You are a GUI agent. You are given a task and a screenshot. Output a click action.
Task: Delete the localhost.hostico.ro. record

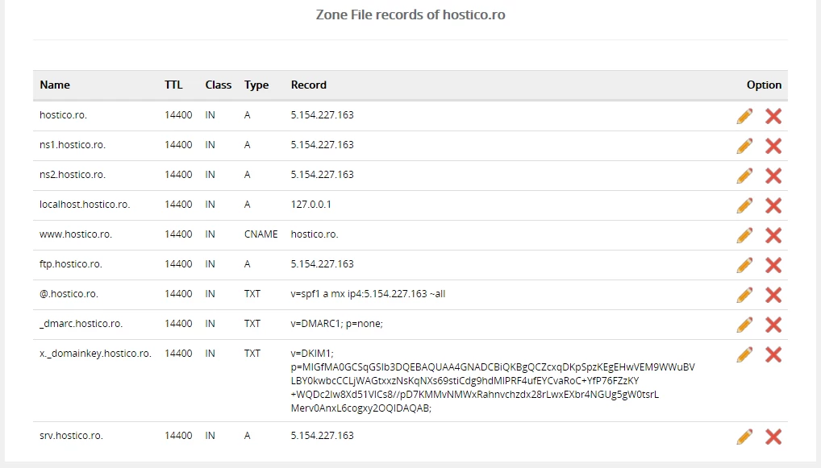click(773, 205)
